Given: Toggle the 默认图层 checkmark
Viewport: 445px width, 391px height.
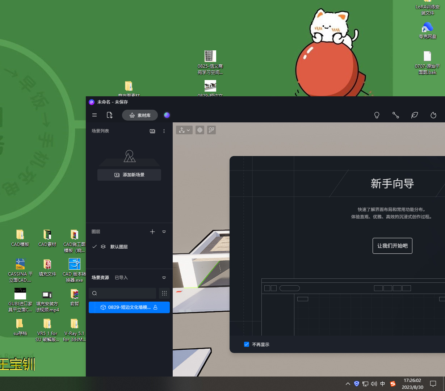Looking at the screenshot, I should coord(95,247).
